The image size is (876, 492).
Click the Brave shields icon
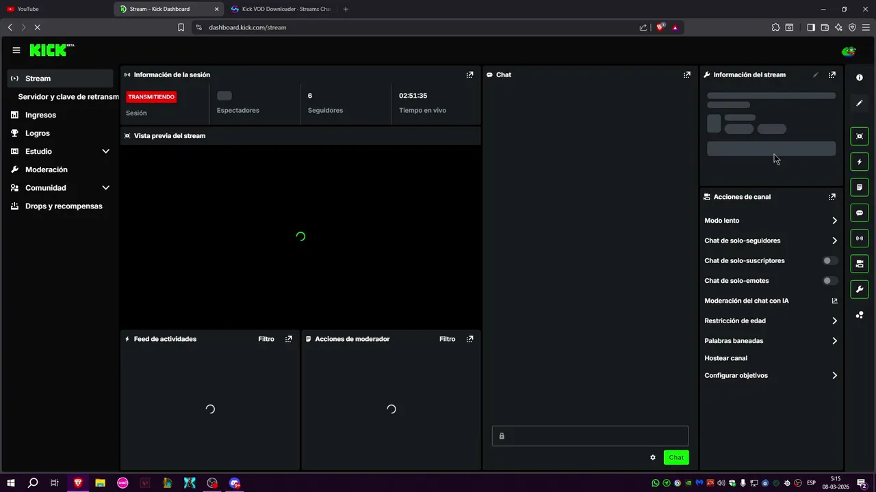pyautogui.click(x=660, y=27)
